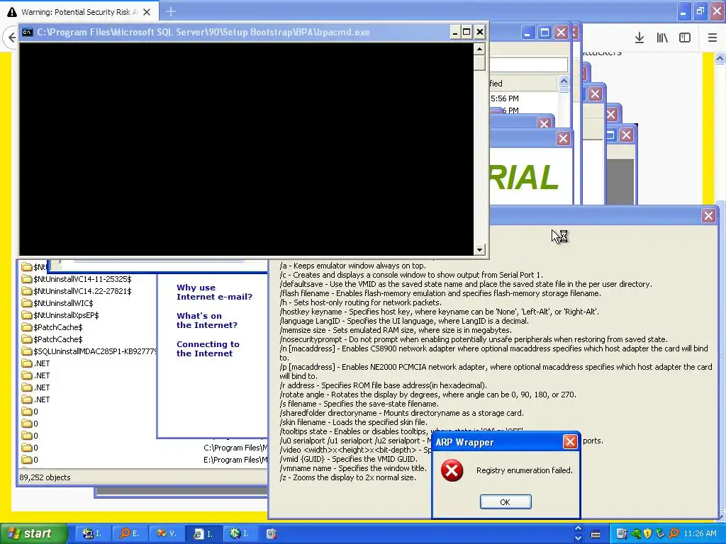Click the orange magnifier tray icon
This screenshot has height=544, width=726.
pos(674,534)
